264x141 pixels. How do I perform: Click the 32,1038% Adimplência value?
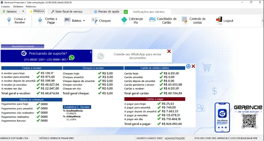(x=71, y=120)
